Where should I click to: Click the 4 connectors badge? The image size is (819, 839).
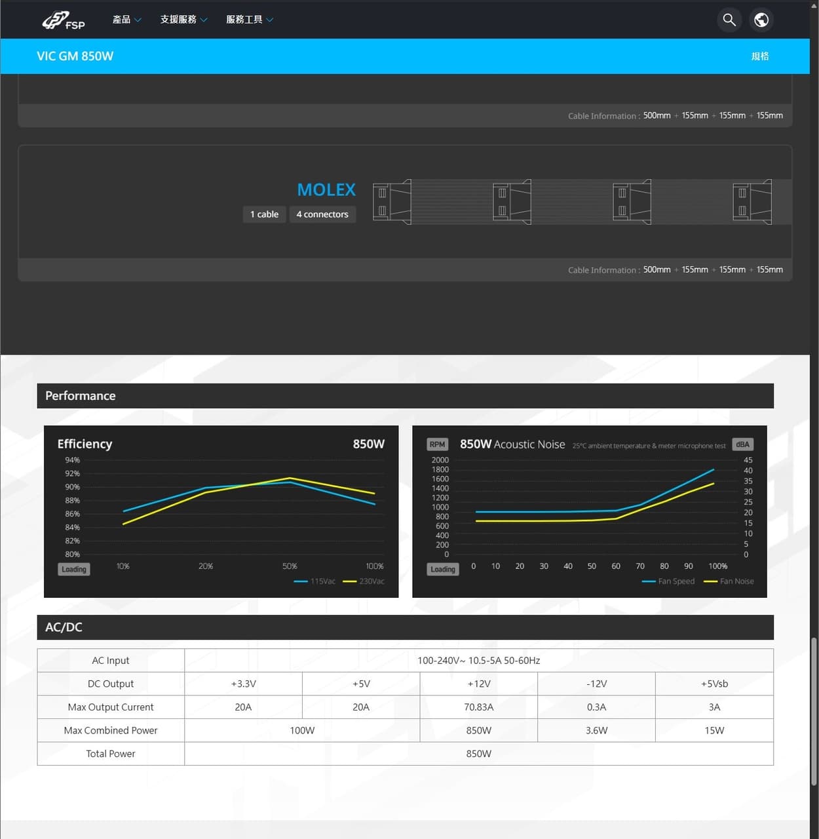click(x=322, y=214)
